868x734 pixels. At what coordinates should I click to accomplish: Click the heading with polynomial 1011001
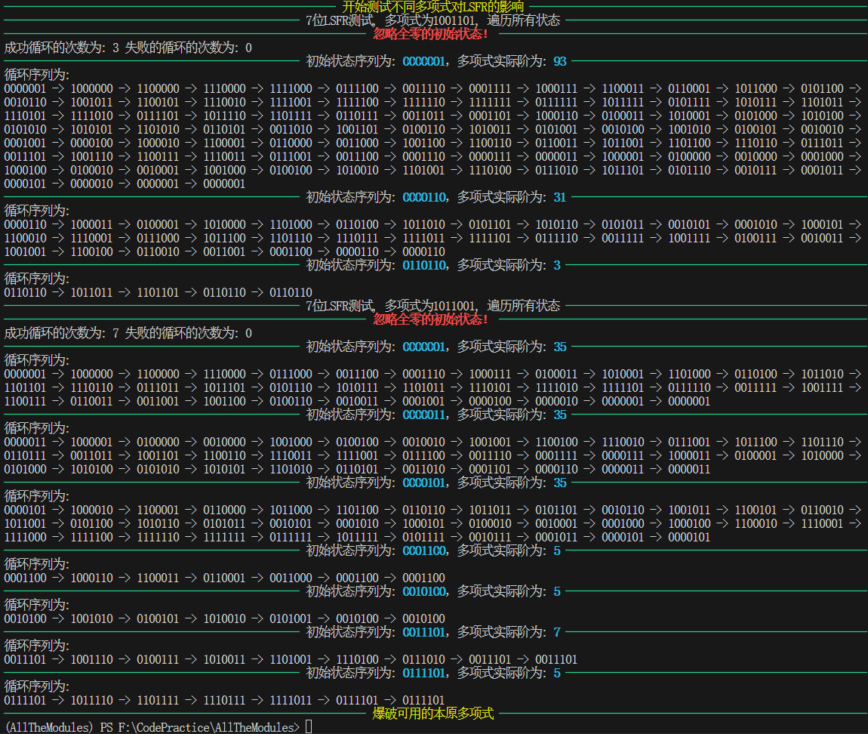tap(433, 306)
